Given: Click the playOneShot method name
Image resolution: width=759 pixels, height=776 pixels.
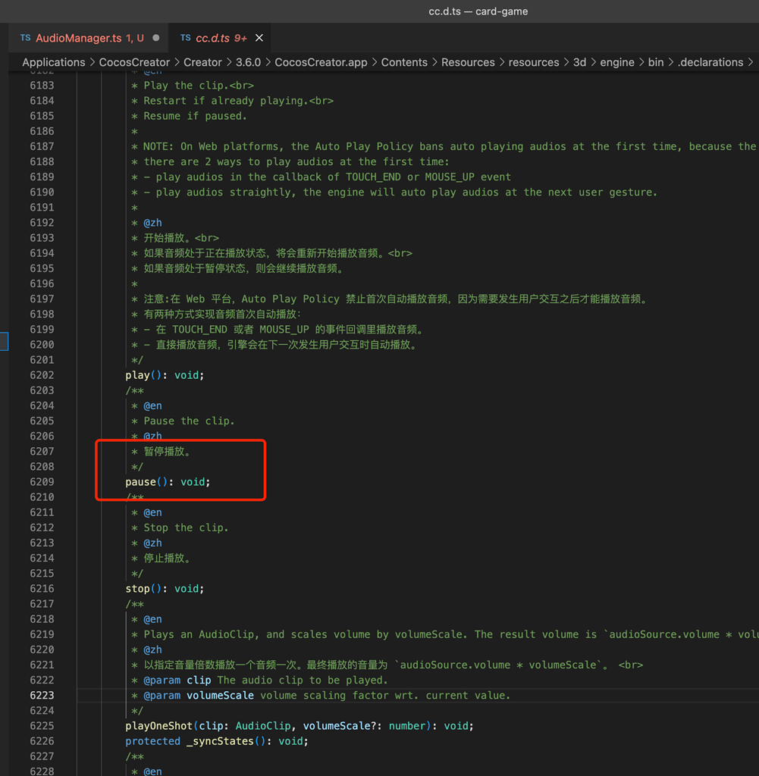Looking at the screenshot, I should (158, 726).
